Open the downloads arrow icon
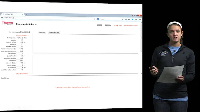Screen dimensions: 200x112 (x=132, y=19)
